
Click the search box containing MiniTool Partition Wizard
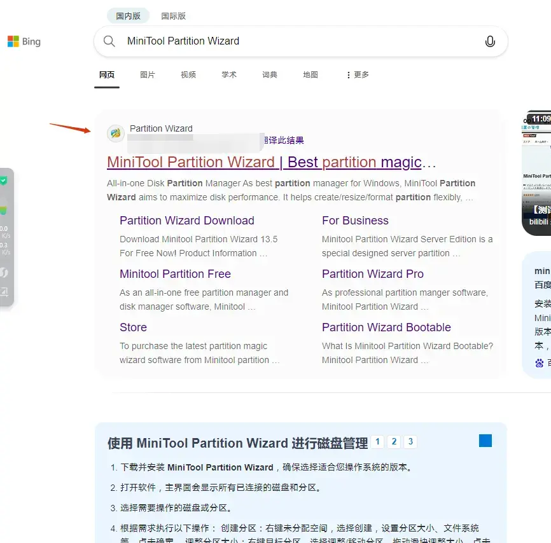point(301,41)
